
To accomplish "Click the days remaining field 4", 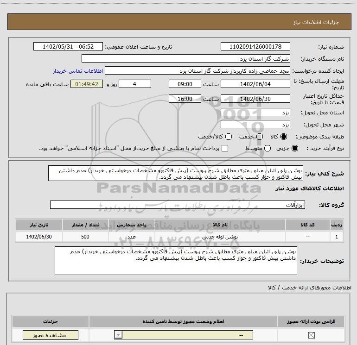I will coord(135,84).
